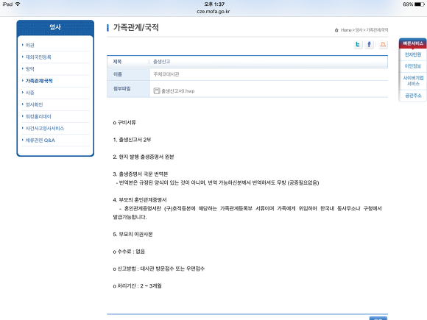The image size is (427, 320).
Task: Click the partially visible blue button at bottom
Action: pos(378,319)
